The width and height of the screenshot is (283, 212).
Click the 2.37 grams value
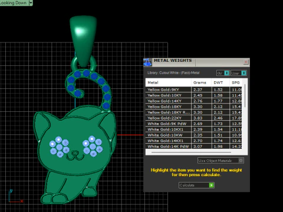198,90
